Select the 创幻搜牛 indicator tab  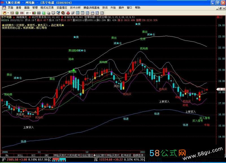click(100, 155)
